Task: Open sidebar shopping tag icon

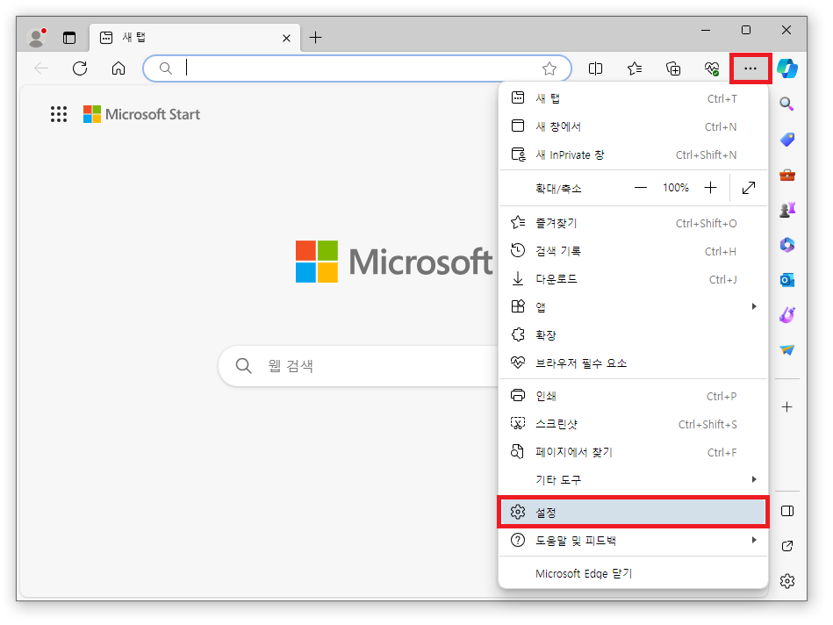Action: click(786, 140)
